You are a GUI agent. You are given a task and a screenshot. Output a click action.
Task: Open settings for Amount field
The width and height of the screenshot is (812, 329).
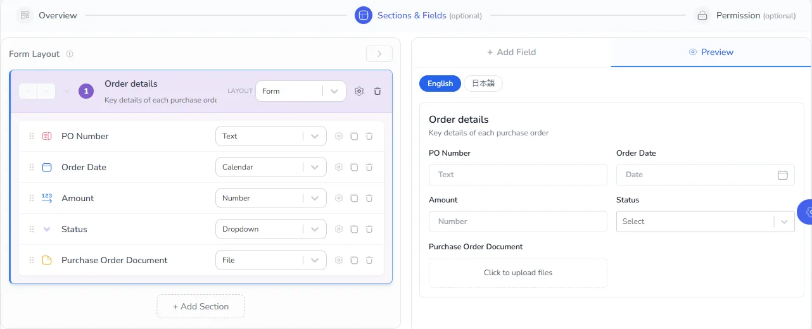339,198
